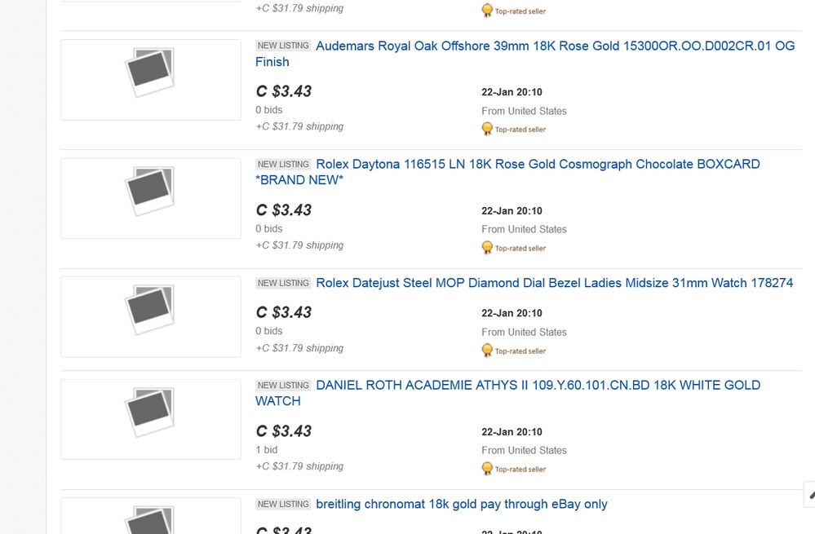
Task: Click the Daniel Roth placeholder photo icon
Action: 149,412
